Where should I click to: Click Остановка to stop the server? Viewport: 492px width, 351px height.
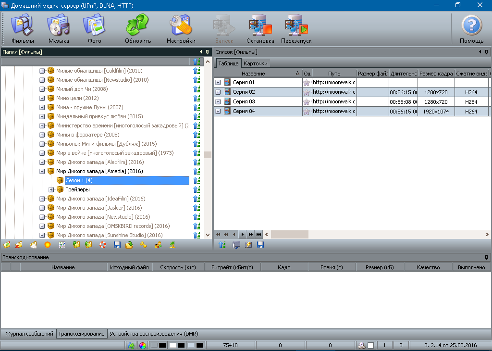click(260, 29)
